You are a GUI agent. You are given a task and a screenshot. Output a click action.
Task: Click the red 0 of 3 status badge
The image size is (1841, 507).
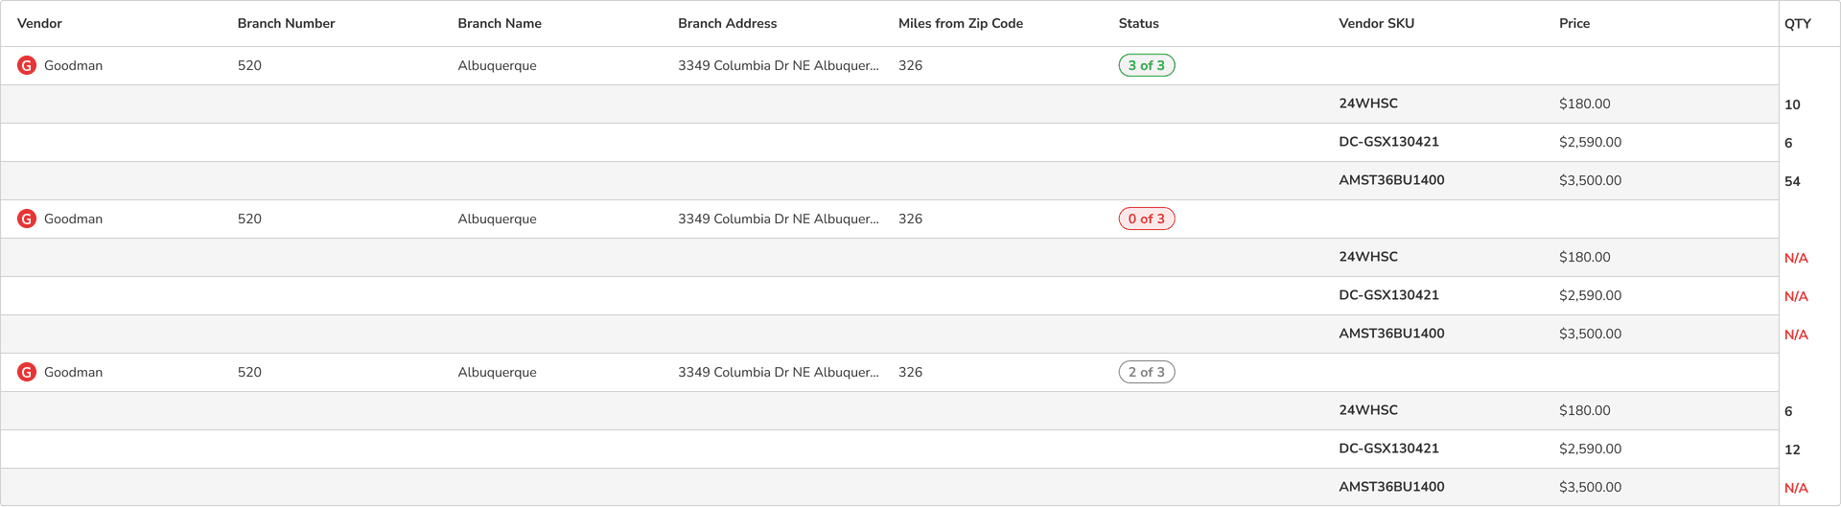pyautogui.click(x=1146, y=219)
